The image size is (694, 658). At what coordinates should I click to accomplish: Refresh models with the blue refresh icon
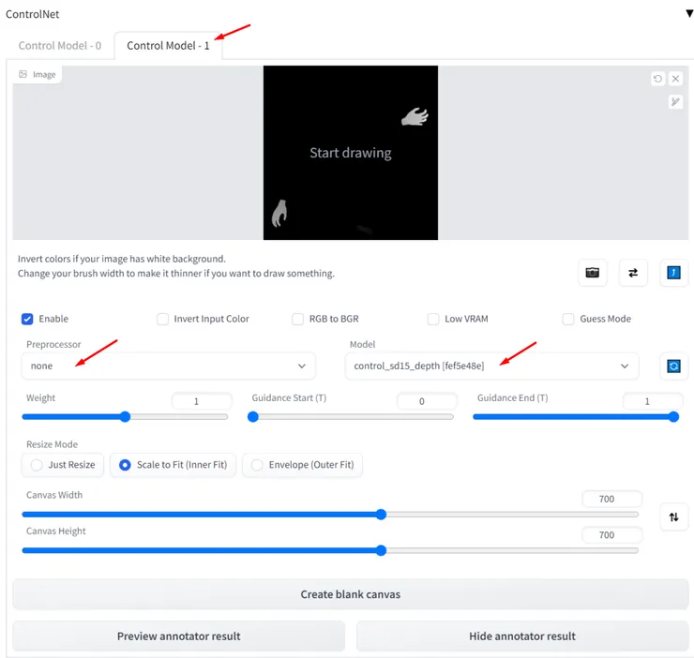pos(673,366)
